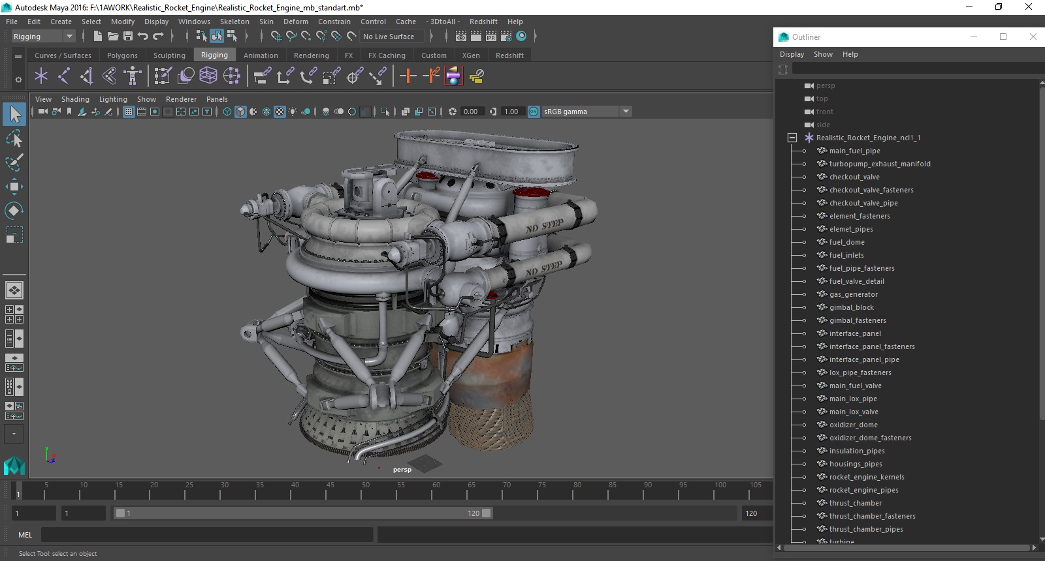Open the shelf options gear menu
The image size is (1045, 561).
pyautogui.click(x=18, y=80)
